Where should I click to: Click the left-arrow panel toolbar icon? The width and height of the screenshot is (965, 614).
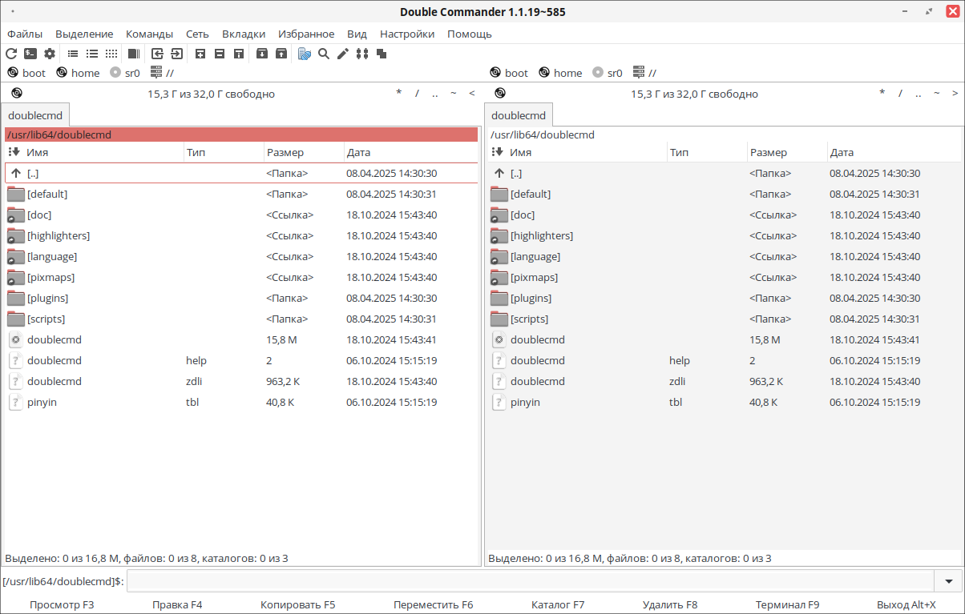(157, 54)
